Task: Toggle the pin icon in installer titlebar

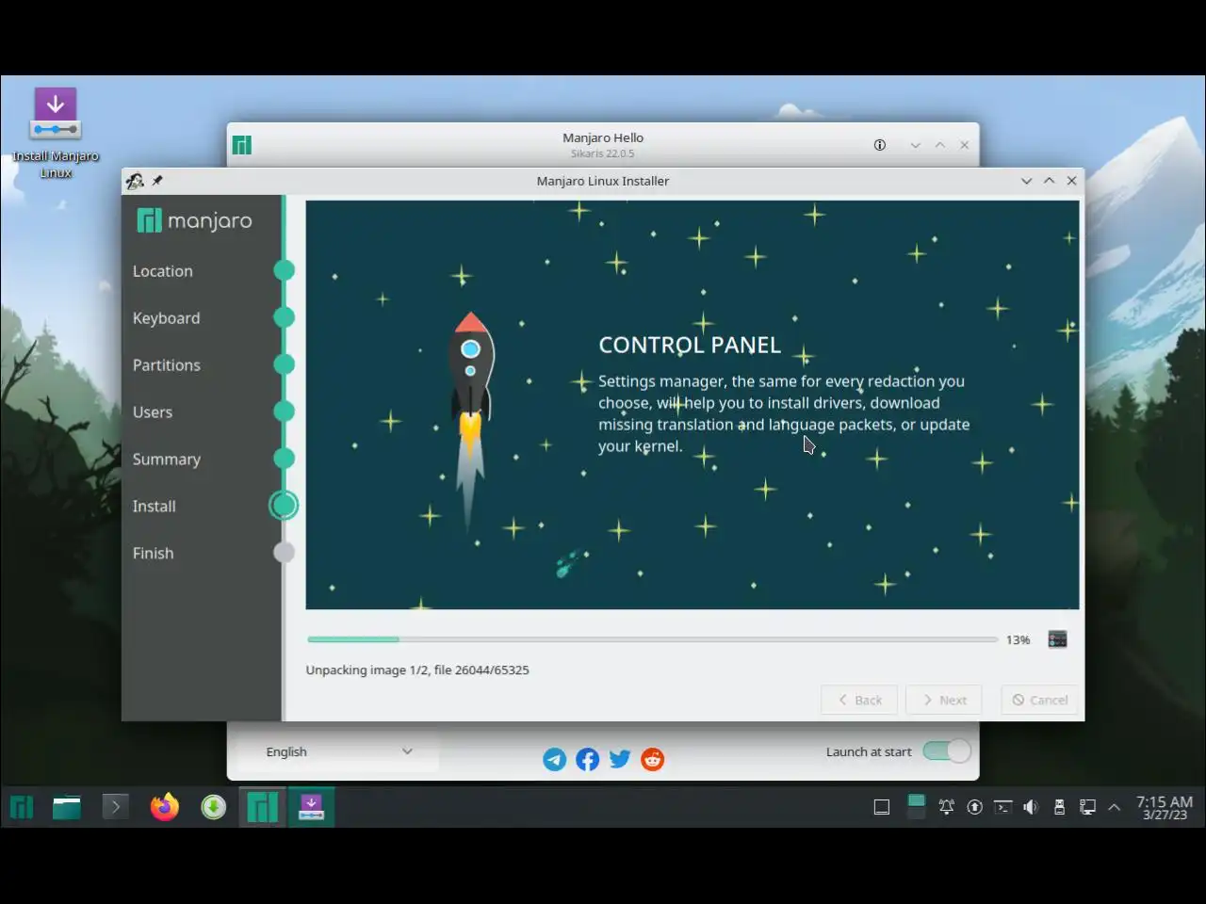Action: click(157, 181)
